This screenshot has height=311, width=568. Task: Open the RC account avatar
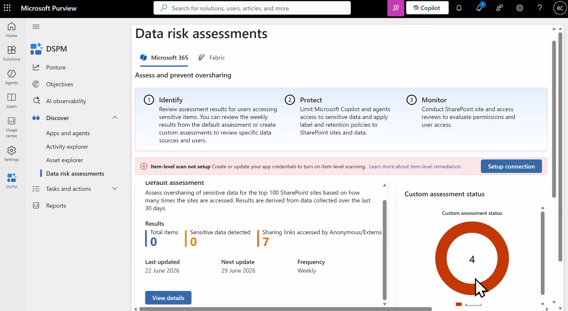(560, 8)
